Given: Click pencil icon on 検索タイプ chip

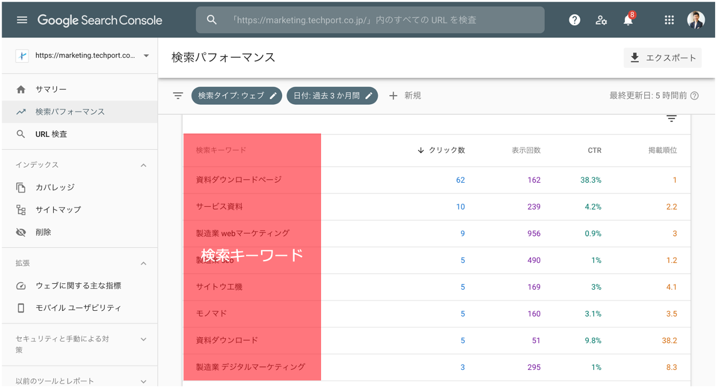Looking at the screenshot, I should (273, 96).
